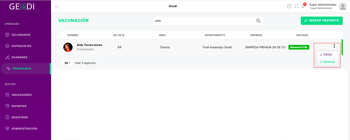350x140 pixels.
Task: Open the rows-per-page 10 dropdown
Action: click(67, 63)
